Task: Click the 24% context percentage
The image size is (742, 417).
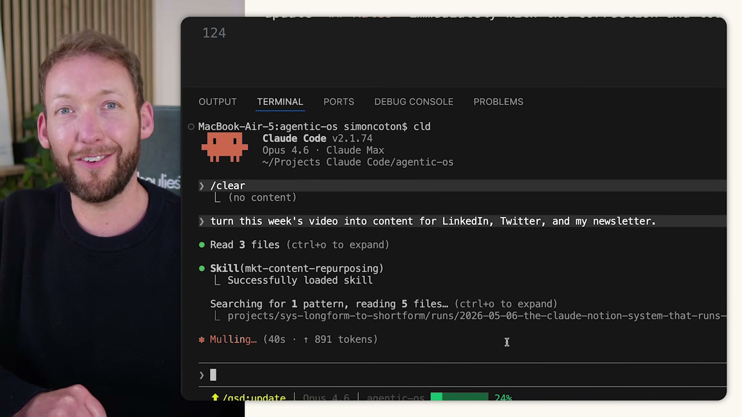Action: 503,397
